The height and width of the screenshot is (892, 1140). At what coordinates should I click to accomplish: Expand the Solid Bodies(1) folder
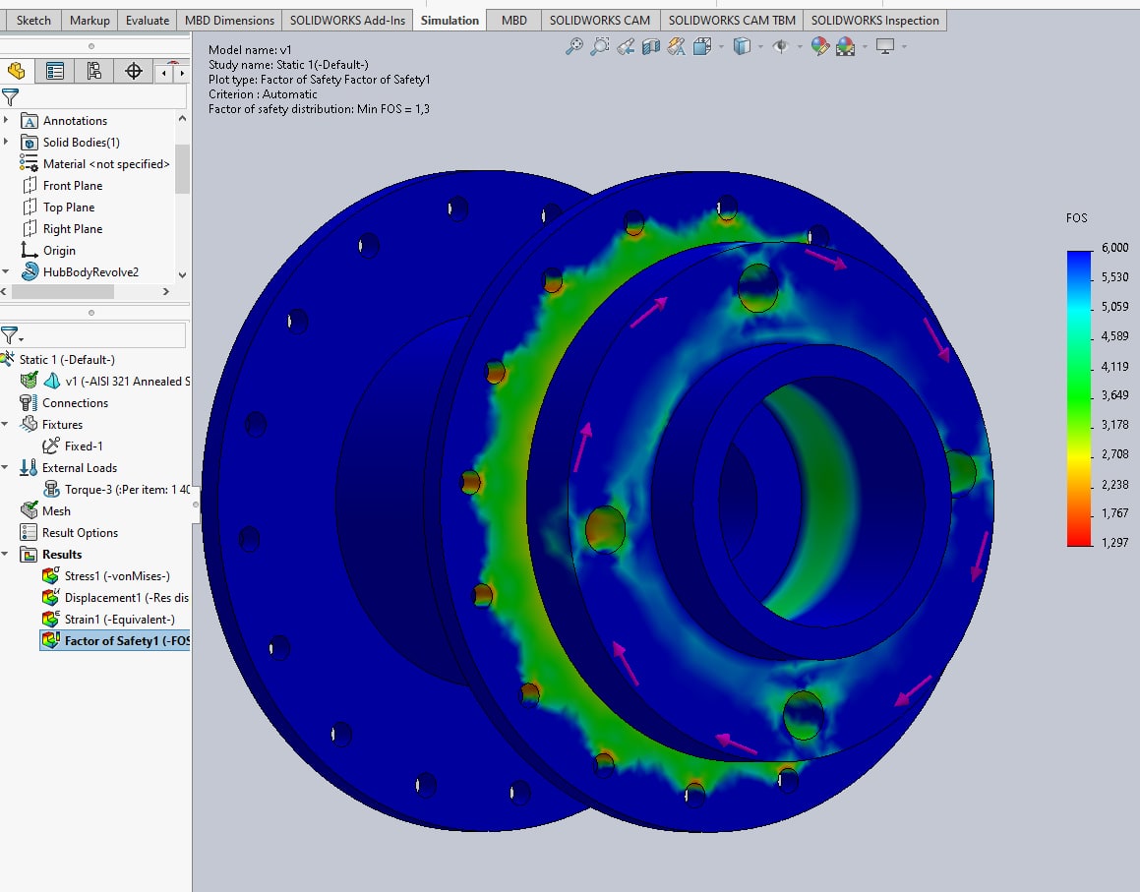click(7, 143)
